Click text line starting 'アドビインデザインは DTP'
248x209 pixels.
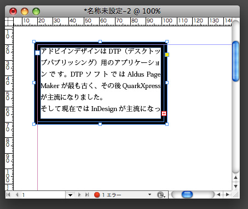[x=101, y=51]
